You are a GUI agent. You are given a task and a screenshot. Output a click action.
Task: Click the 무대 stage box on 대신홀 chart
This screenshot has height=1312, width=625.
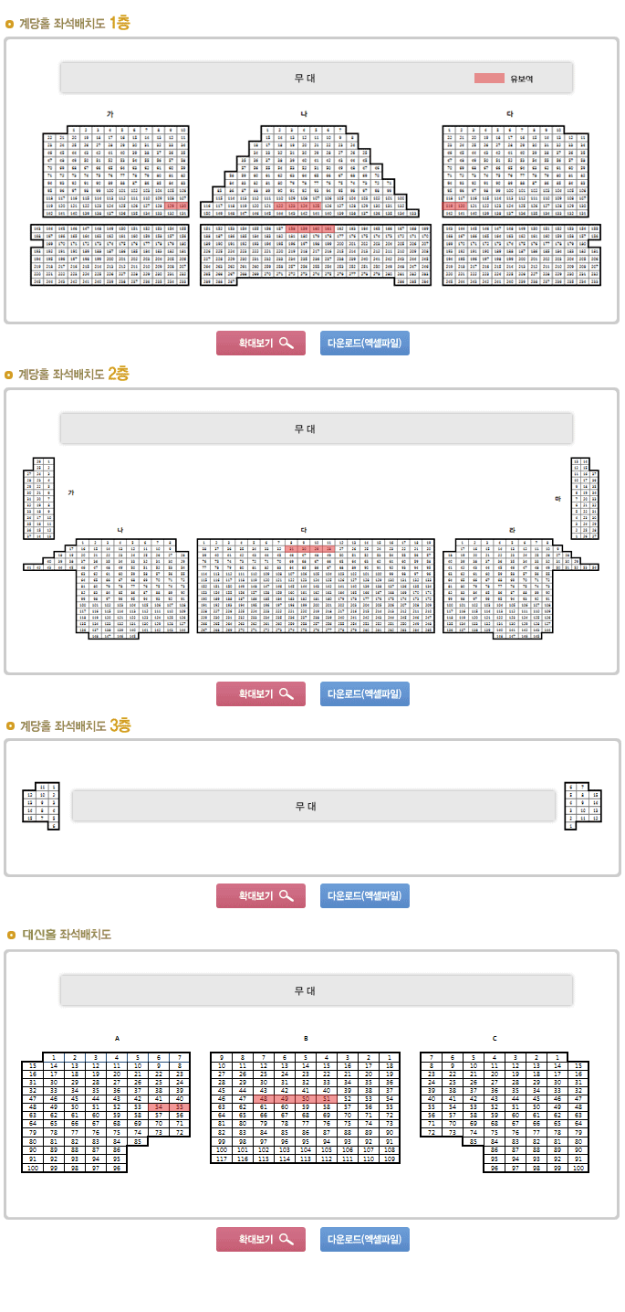click(316, 990)
